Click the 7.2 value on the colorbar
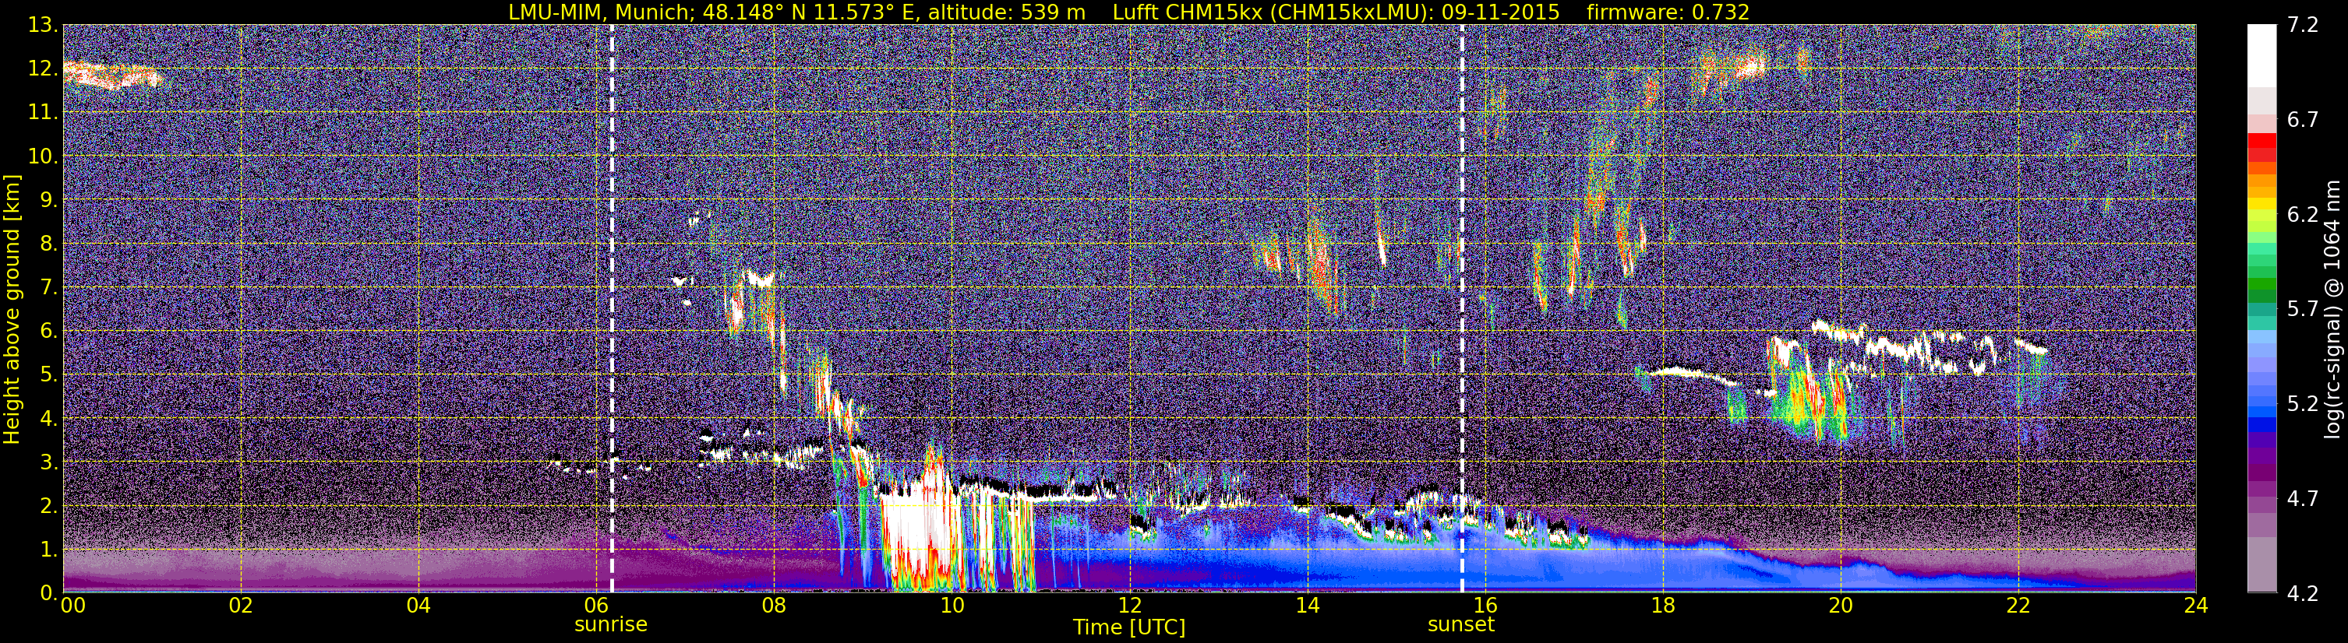 pyautogui.click(x=2303, y=26)
